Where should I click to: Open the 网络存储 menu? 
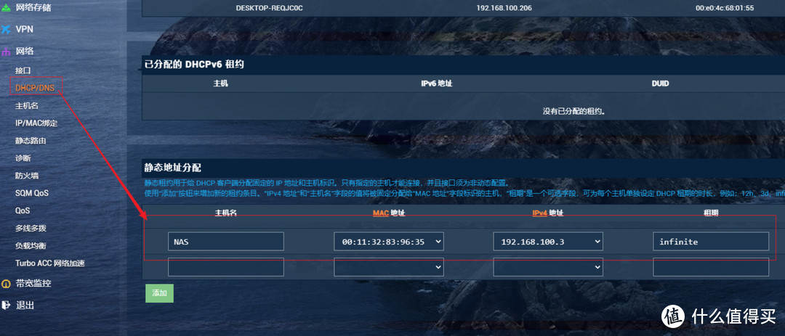coord(33,8)
